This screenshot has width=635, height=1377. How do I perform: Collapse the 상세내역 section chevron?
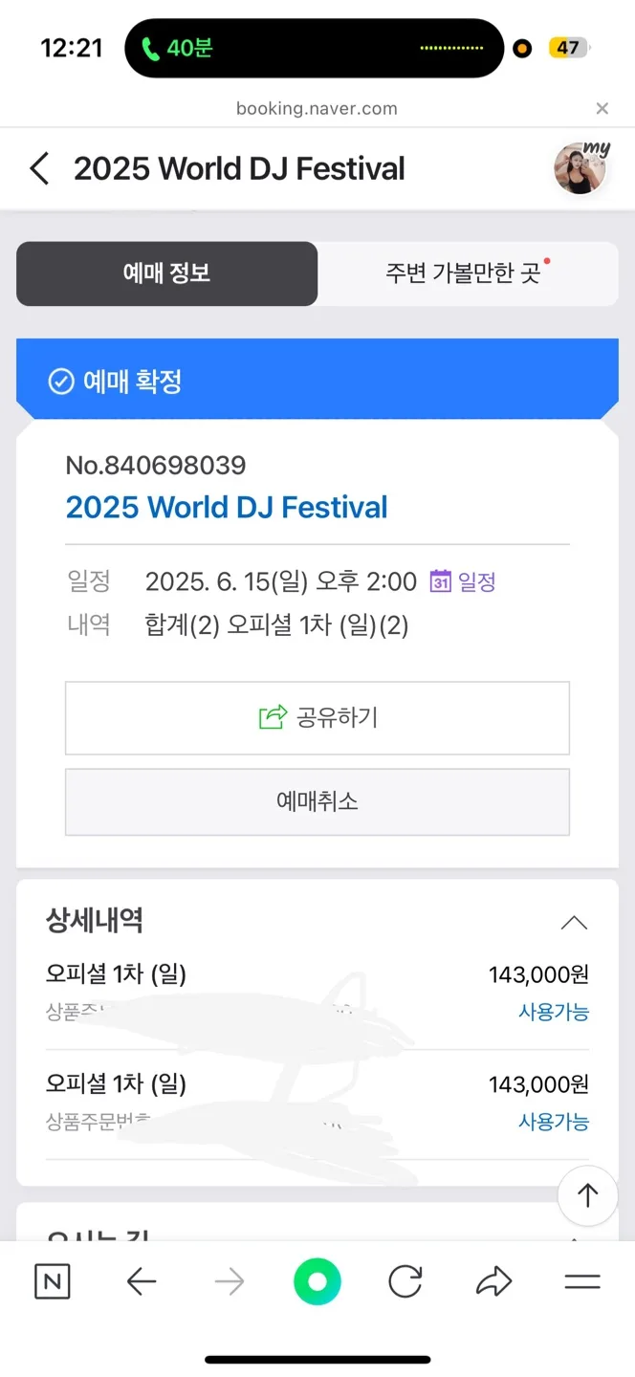click(x=574, y=923)
